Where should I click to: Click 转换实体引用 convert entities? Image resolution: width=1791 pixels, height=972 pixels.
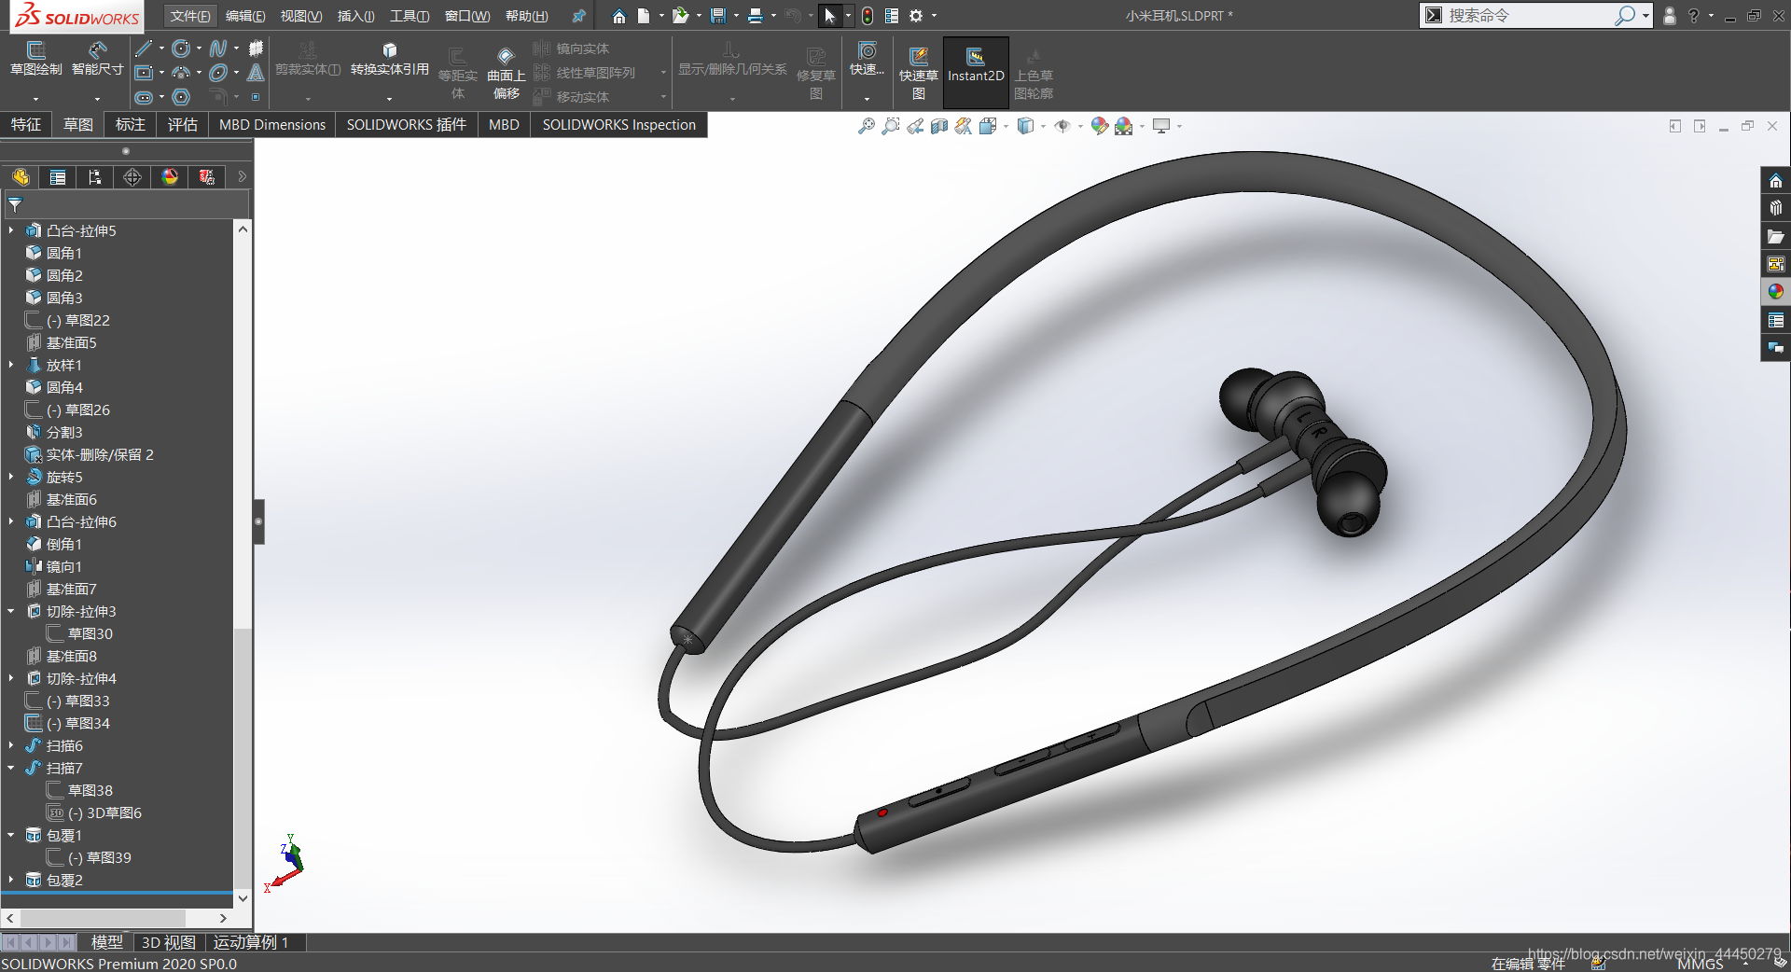pyautogui.click(x=390, y=58)
